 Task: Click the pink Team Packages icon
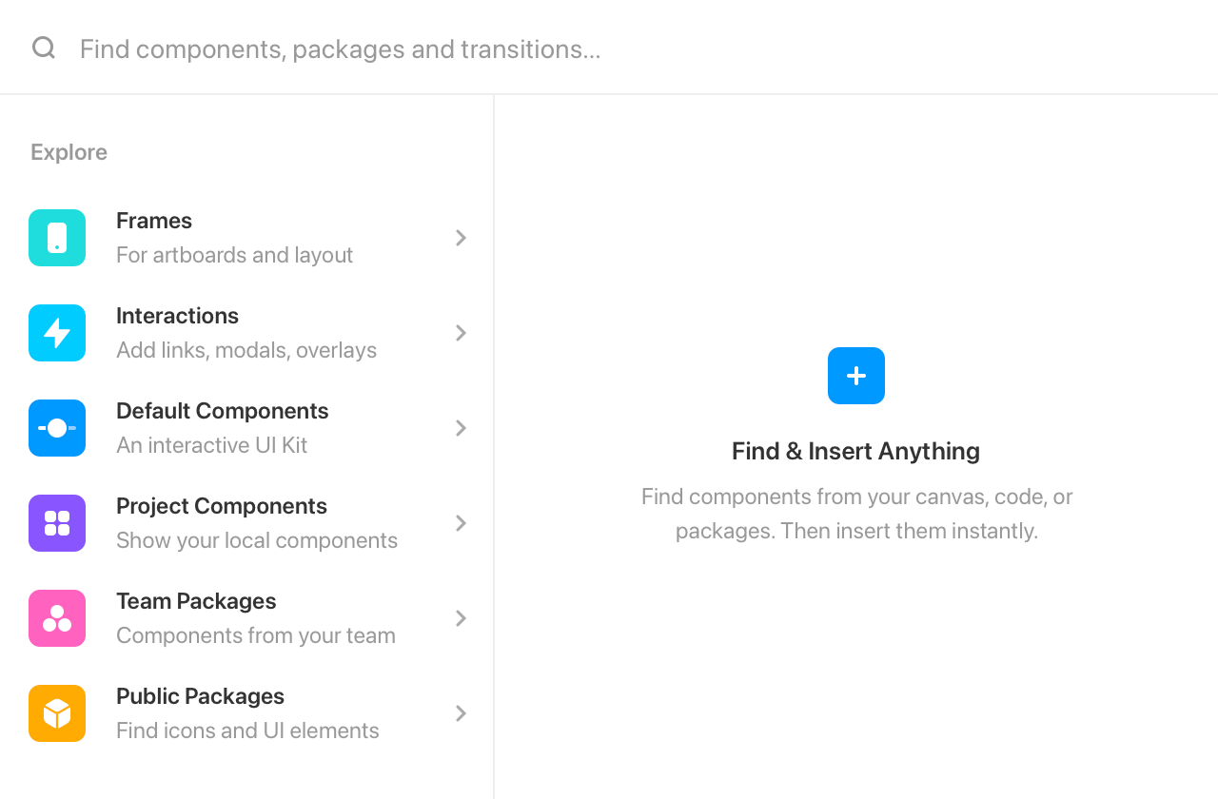pos(57,618)
